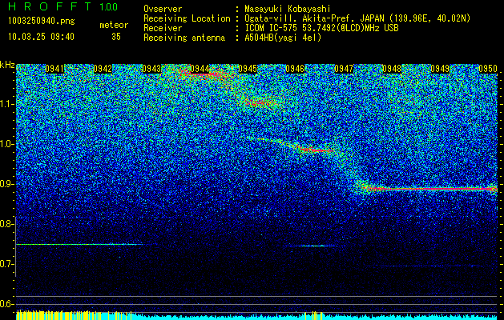The width and height of the screenshot is (504, 320).
Task: Click the 'Receiving antenna' label
Action: [x=184, y=38]
